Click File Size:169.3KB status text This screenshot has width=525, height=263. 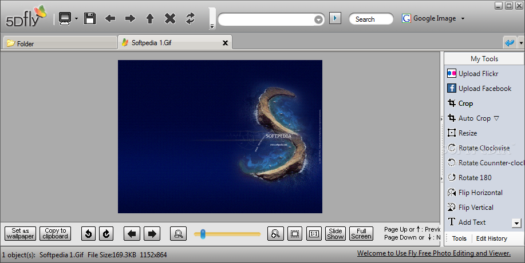[x=112, y=255]
